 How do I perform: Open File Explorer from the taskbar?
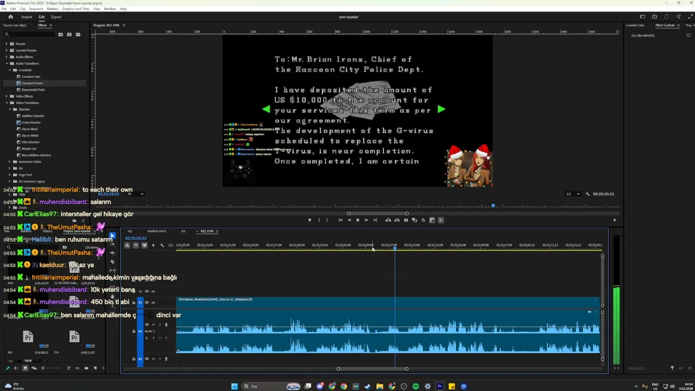[380, 387]
